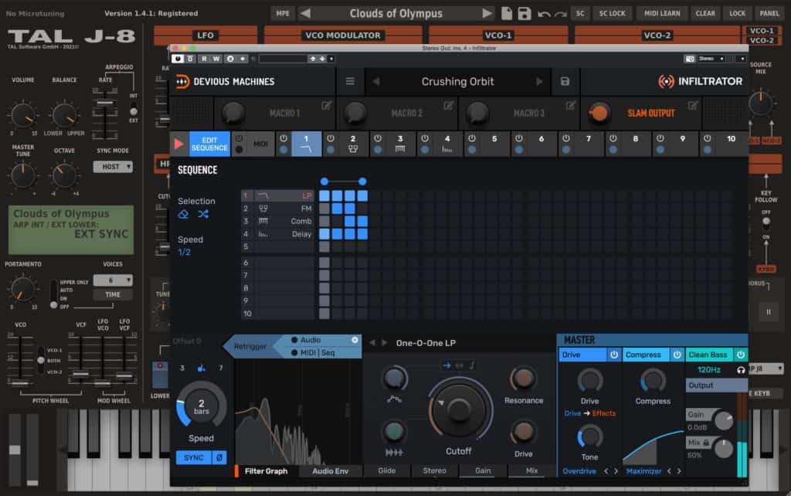Click the EDIT SEQUENCE button
This screenshot has height=496, width=791.
point(209,144)
